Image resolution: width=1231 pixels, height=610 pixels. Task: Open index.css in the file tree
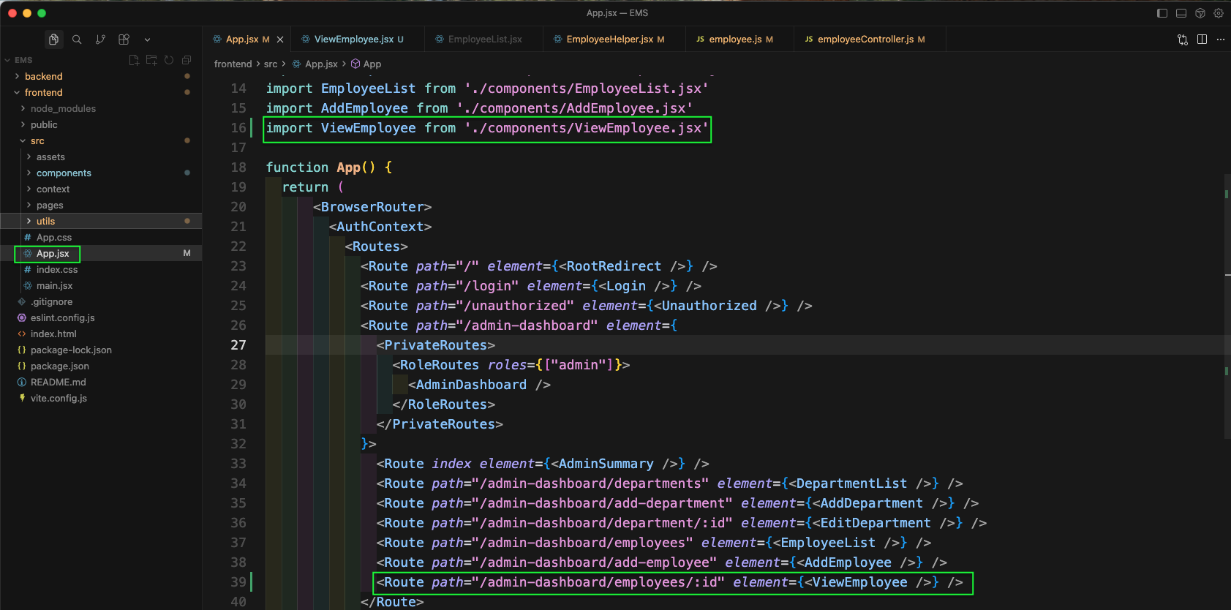[x=101, y=269]
